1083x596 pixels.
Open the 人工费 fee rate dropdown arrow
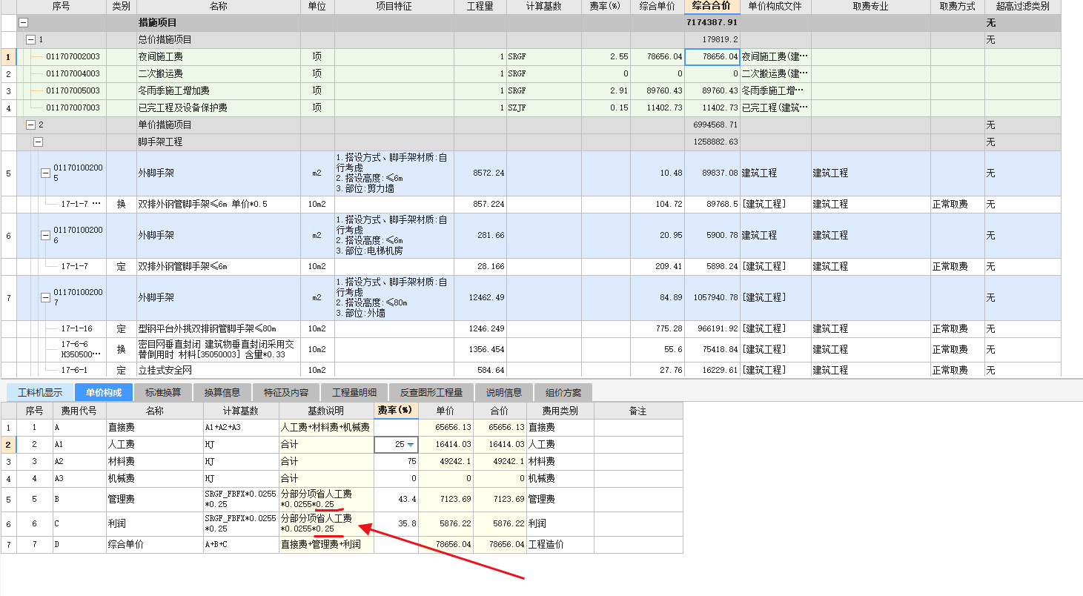411,445
